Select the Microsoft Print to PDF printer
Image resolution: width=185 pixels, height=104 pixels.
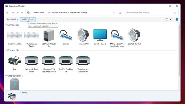(32, 61)
